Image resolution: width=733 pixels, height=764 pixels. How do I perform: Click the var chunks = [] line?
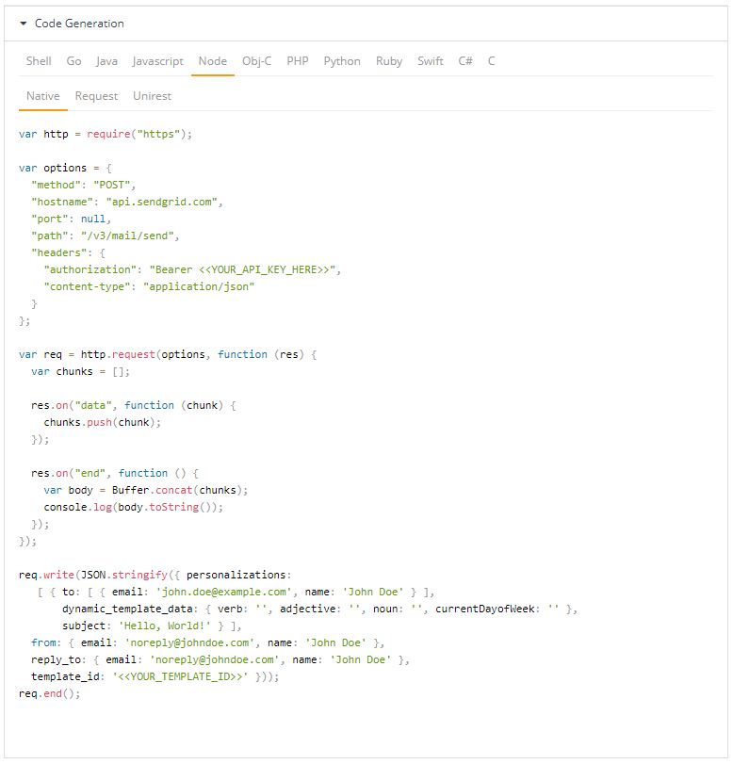[x=80, y=371]
